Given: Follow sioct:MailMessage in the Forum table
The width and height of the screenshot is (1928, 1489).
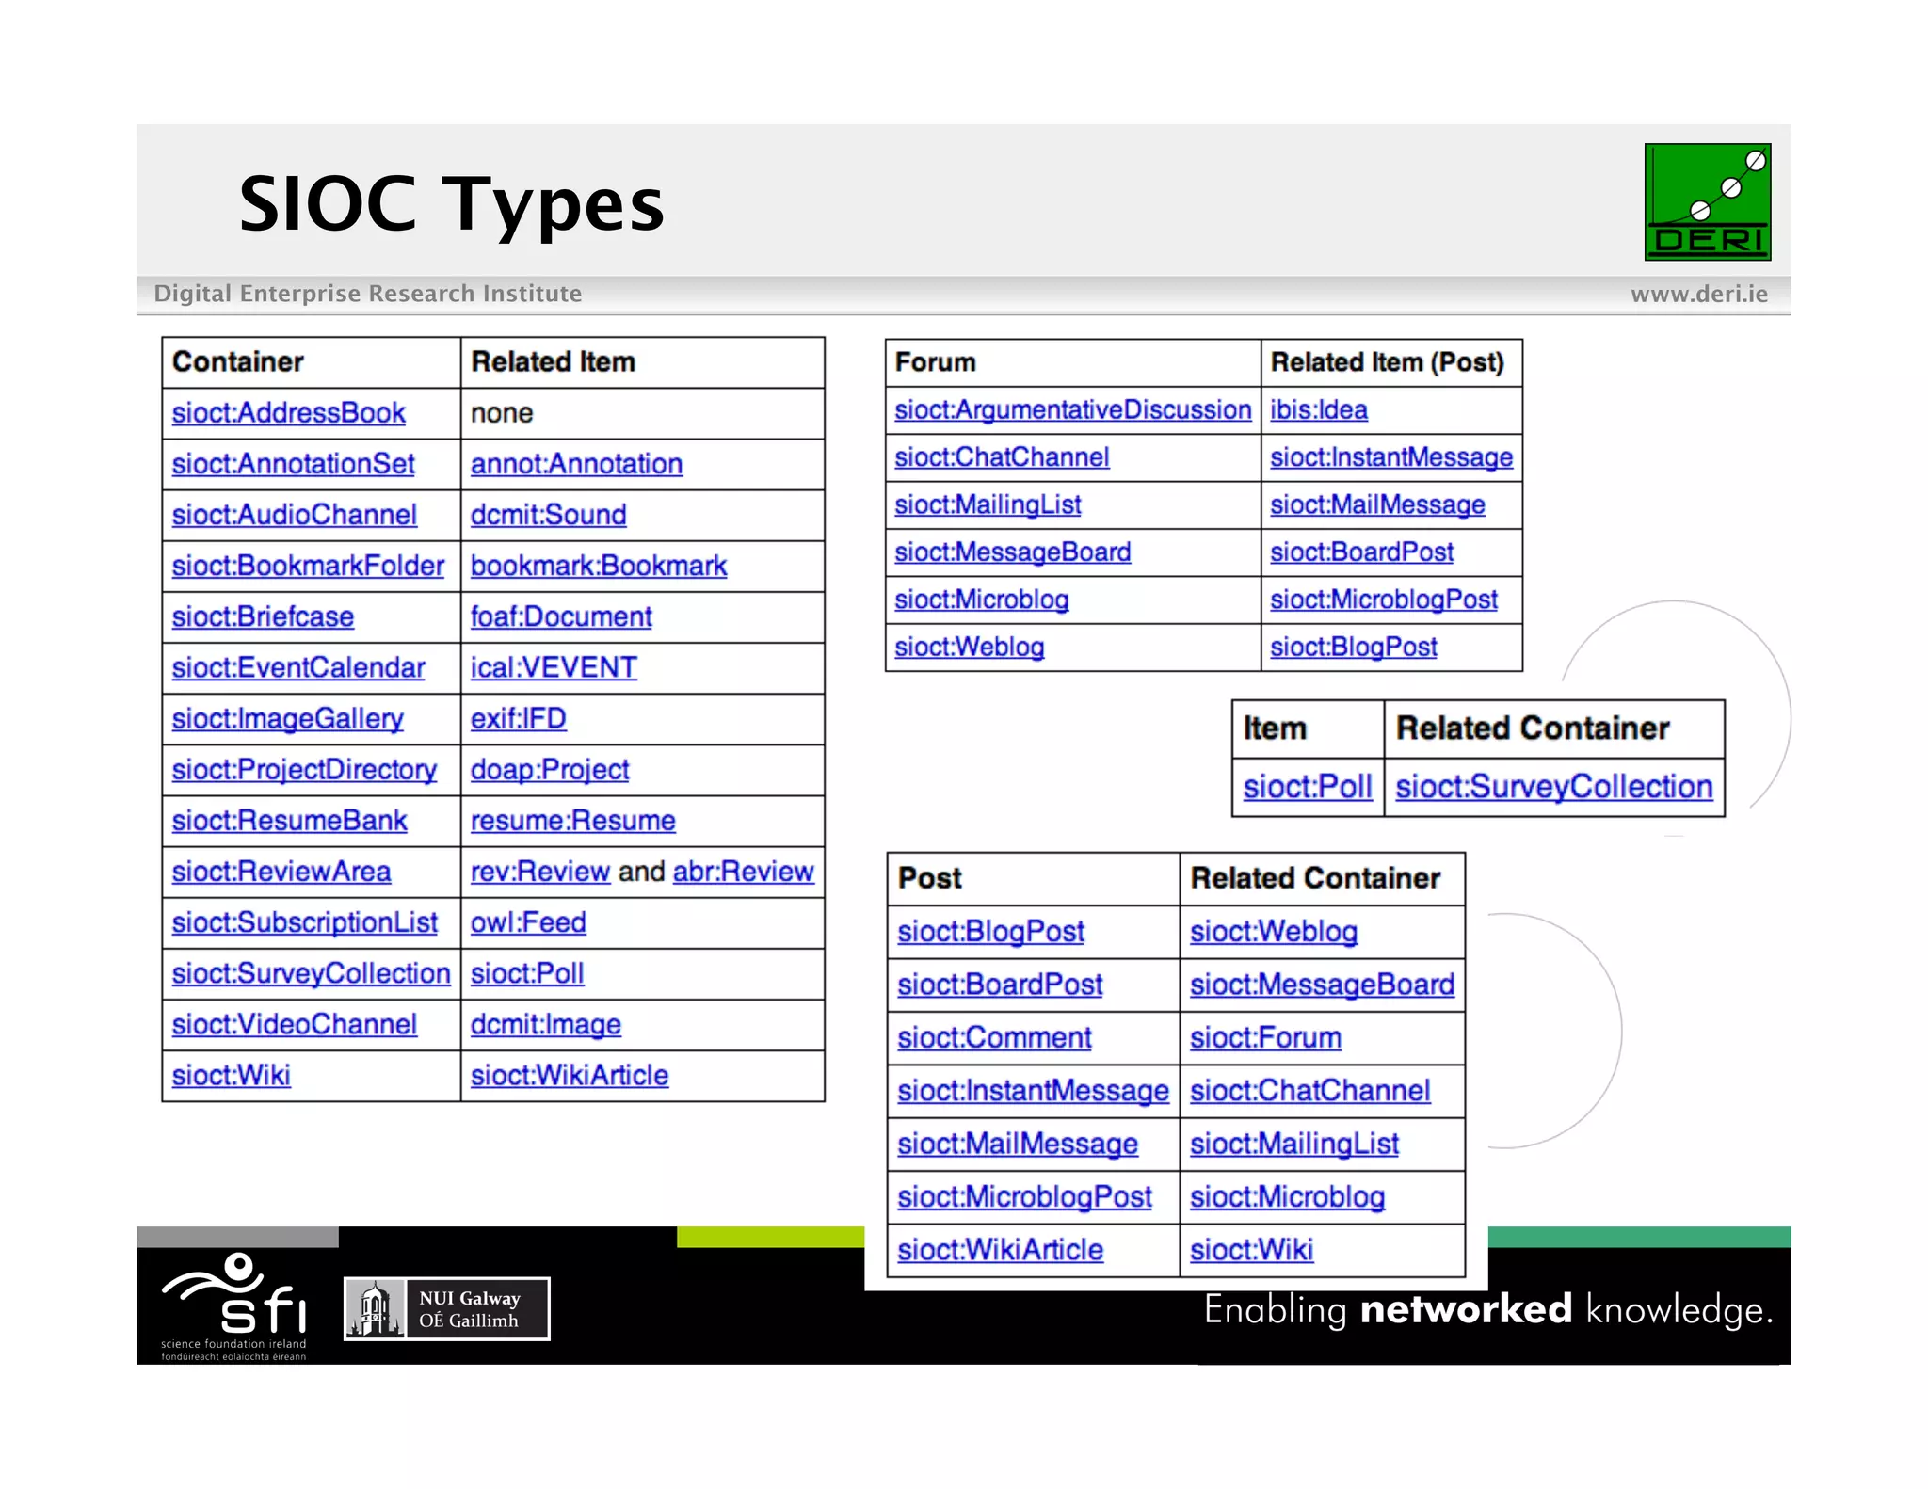Looking at the screenshot, I should [x=1377, y=505].
